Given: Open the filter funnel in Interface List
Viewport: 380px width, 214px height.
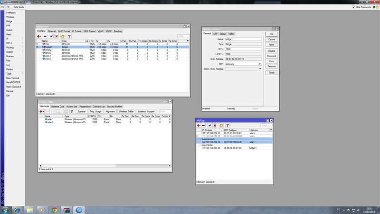Looking at the screenshot, I should coord(69,36).
